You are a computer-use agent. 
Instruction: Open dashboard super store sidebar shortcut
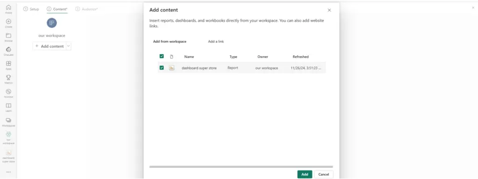pos(8,156)
